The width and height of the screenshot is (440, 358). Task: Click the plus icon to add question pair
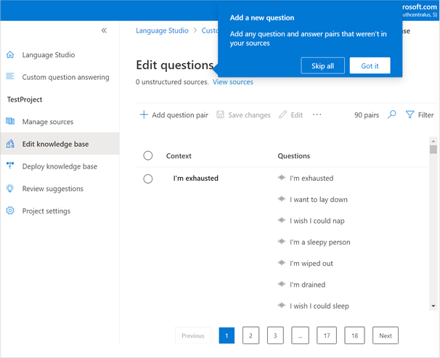coord(144,115)
